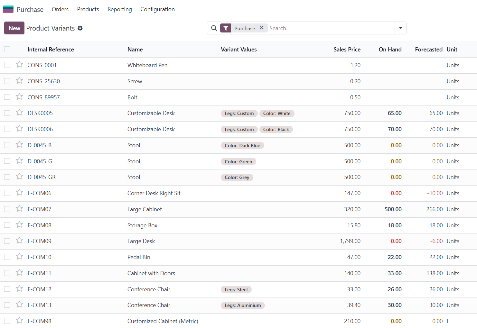Open the Orders menu
The width and height of the screenshot is (477, 328).
click(x=60, y=9)
